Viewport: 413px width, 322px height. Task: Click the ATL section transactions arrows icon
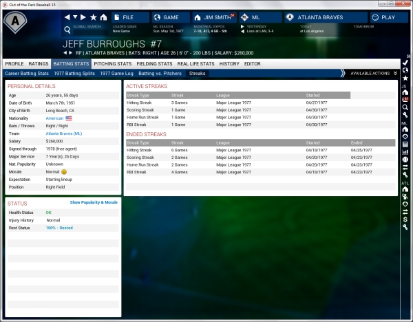[x=405, y=212]
